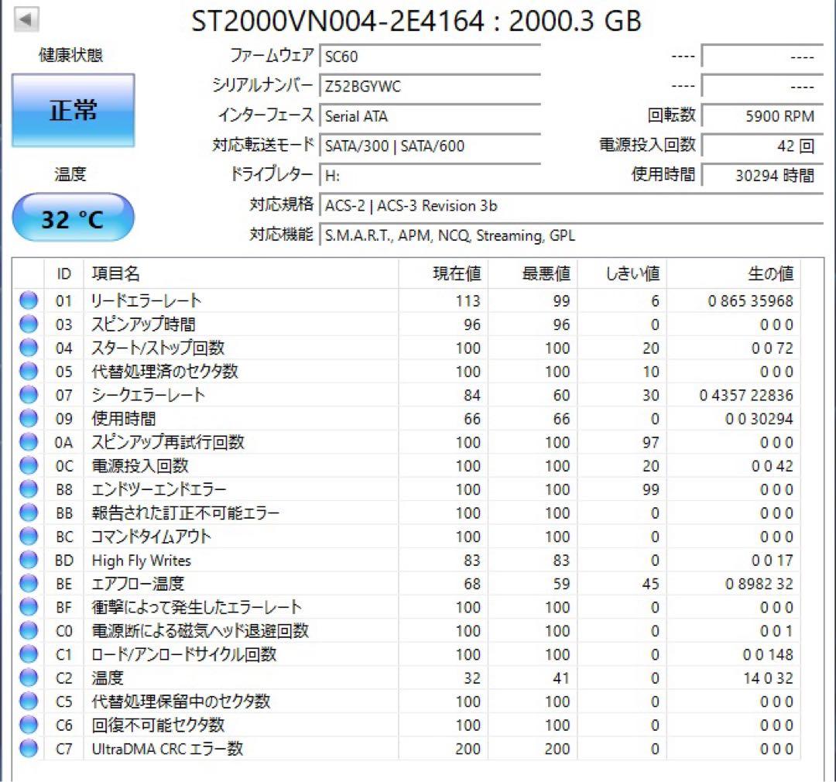Select status icon of row BF 衝撃によって発生したエラーレート
Image resolution: width=836 pixels, height=782 pixels.
coord(29,606)
